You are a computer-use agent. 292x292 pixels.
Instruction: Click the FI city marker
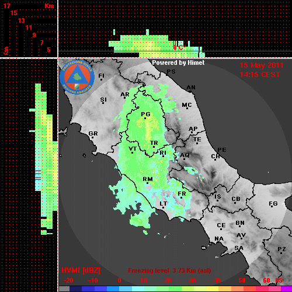click(x=101, y=79)
